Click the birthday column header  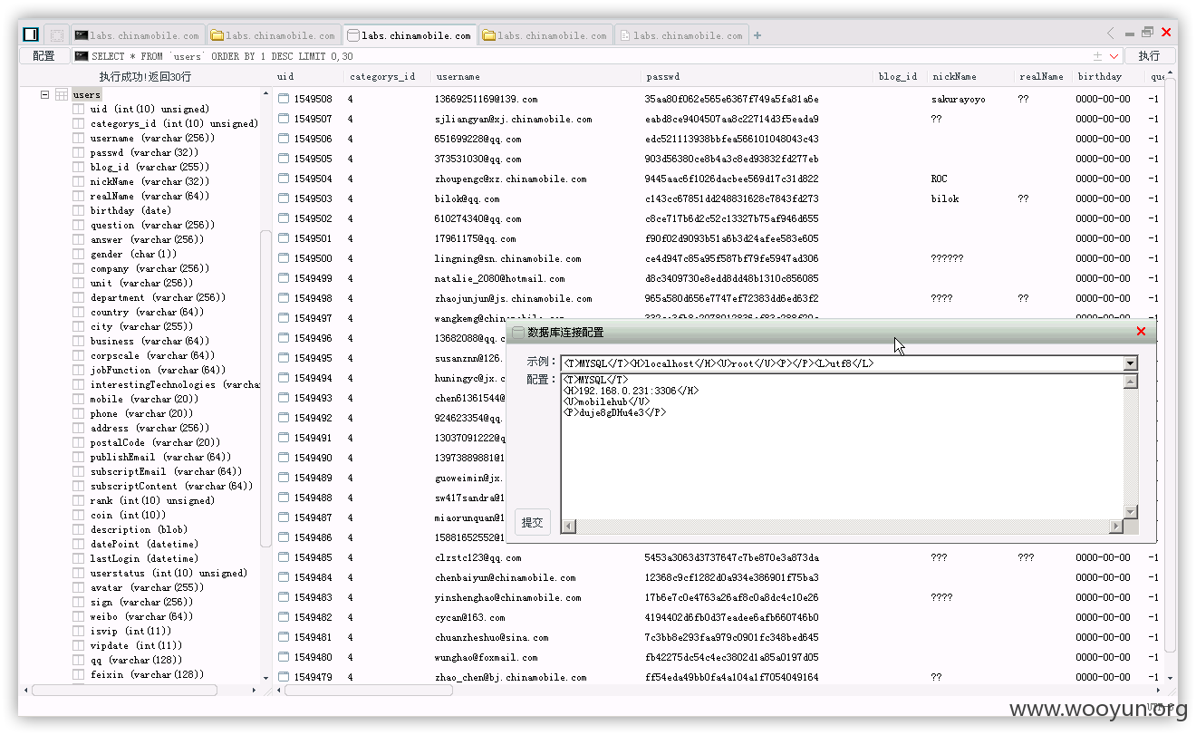point(1108,77)
